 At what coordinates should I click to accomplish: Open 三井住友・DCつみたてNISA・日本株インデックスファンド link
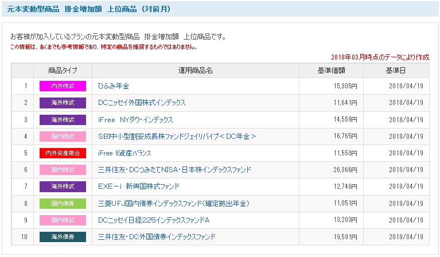[x=174, y=170]
